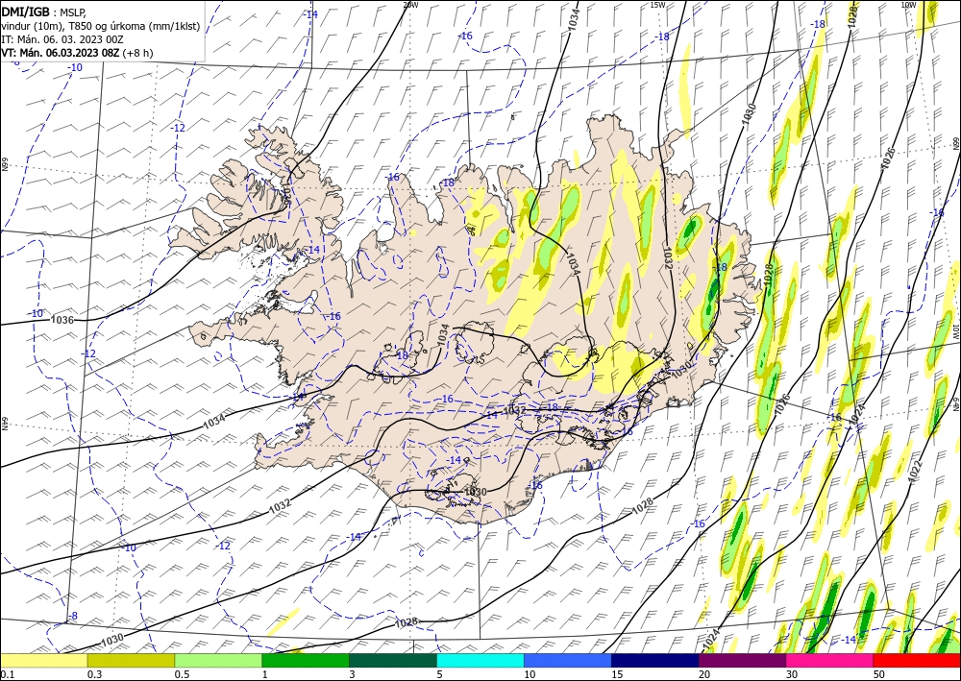Screen dimensions: 961x681
Task: Click the '0.5' value under the color scale
Action: (x=182, y=674)
